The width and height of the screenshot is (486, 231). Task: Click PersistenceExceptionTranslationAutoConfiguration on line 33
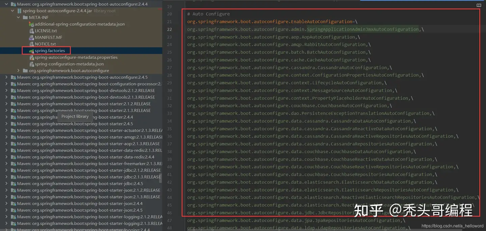(366, 114)
